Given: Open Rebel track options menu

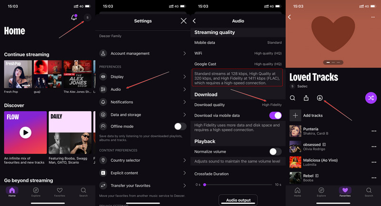Looking at the screenshot, I should (374, 177).
